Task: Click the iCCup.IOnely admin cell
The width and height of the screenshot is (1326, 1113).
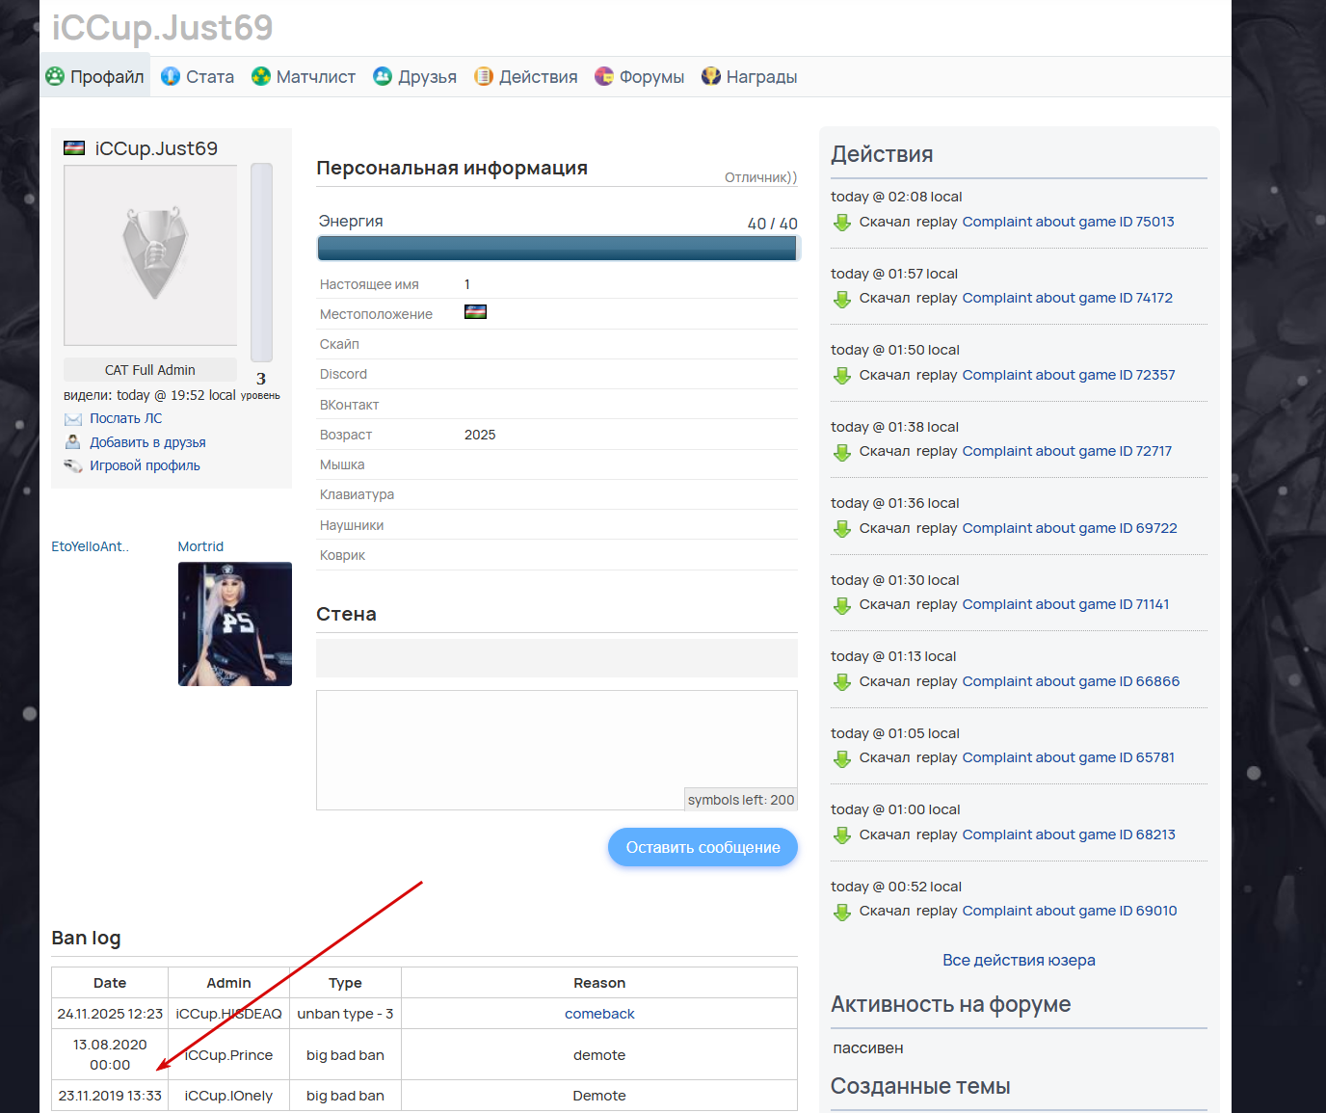Action: pos(228,1096)
